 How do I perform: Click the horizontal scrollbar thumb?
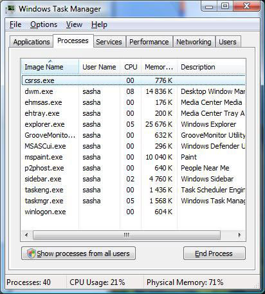tap(127, 235)
